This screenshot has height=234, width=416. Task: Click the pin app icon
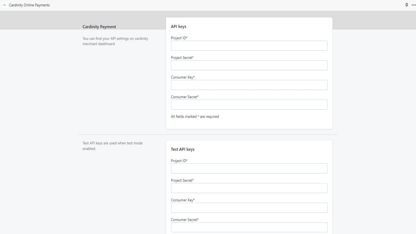pyautogui.click(x=407, y=5)
